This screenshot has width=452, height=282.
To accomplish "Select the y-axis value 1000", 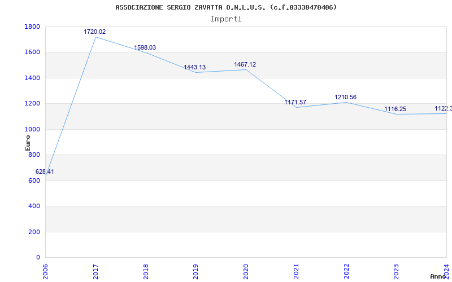I will pos(32,130).
